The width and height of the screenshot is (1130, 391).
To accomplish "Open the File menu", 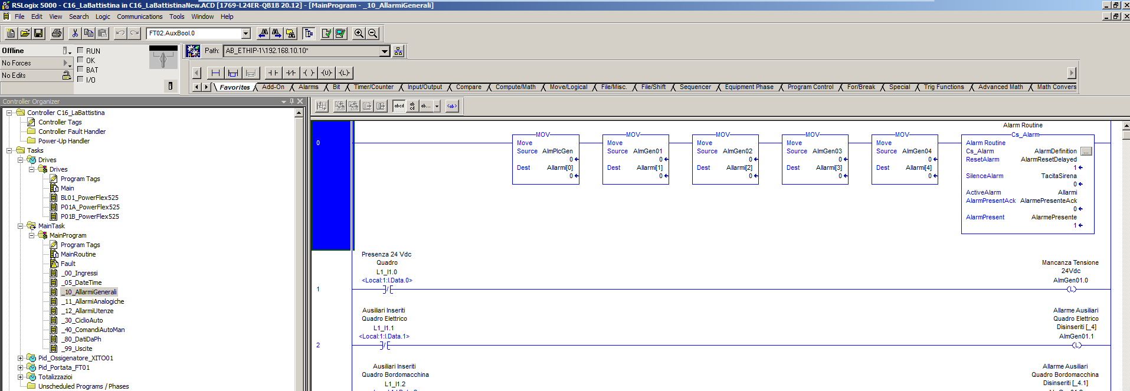I will 19,17.
